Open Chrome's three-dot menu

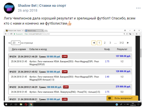click(140, 34)
